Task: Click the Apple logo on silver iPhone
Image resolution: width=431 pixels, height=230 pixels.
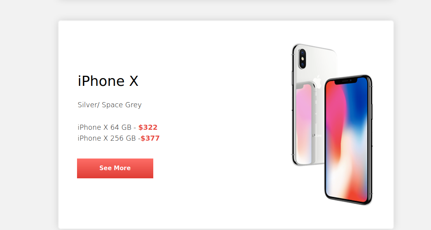Action: pyautogui.click(x=317, y=81)
